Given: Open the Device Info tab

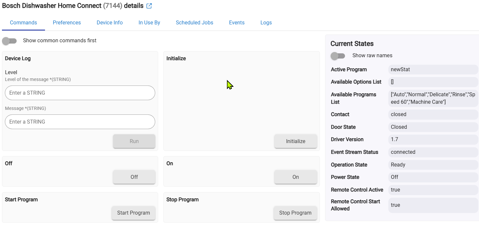Looking at the screenshot, I should (110, 23).
